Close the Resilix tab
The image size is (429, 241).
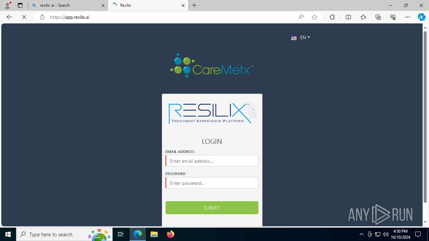(x=183, y=5)
